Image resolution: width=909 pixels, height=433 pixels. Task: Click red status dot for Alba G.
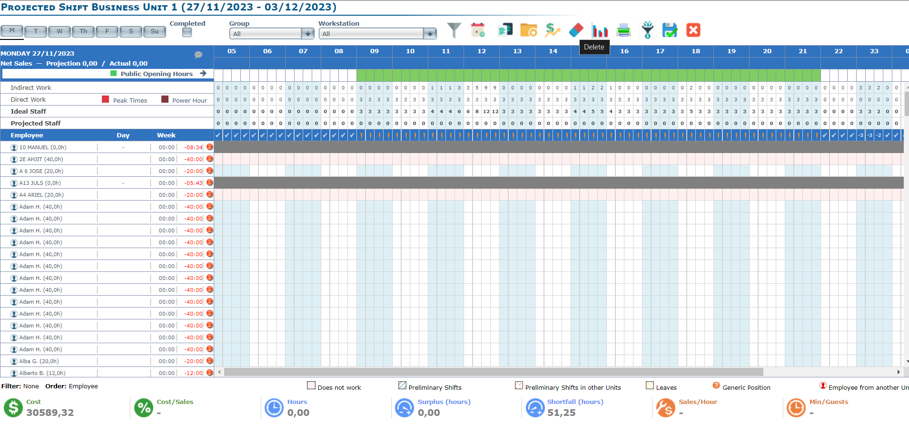click(209, 361)
